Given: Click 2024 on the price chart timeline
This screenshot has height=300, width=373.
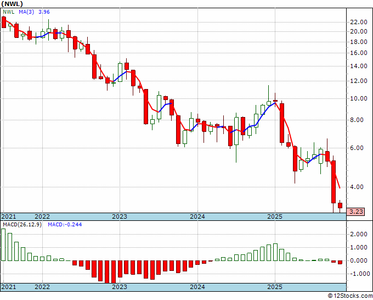Looking at the screenshot, I should [197, 216].
